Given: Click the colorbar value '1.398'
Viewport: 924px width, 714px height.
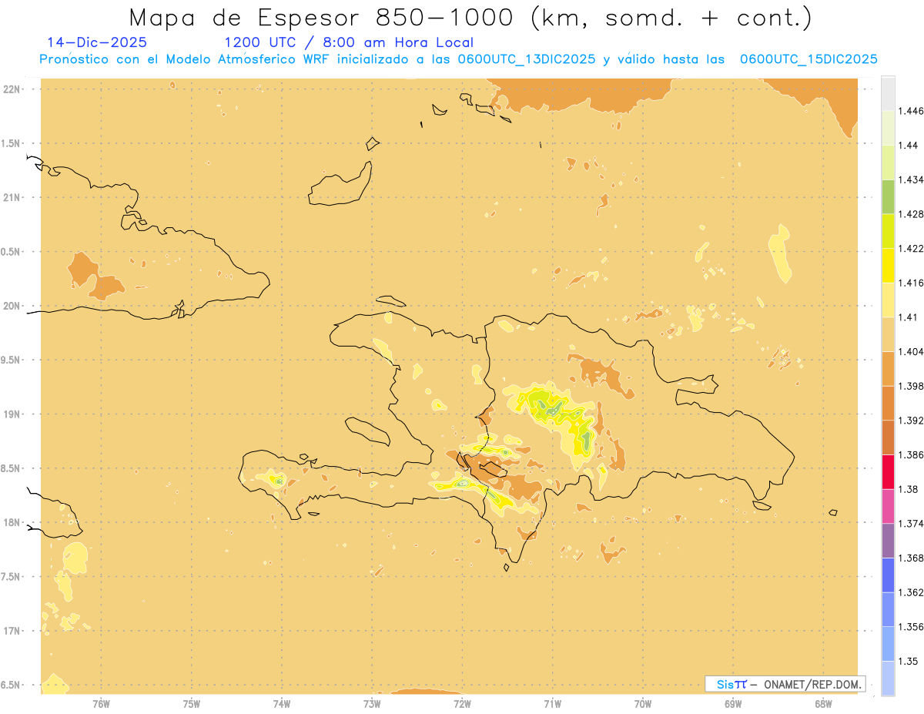Looking at the screenshot, I should 911,386.
